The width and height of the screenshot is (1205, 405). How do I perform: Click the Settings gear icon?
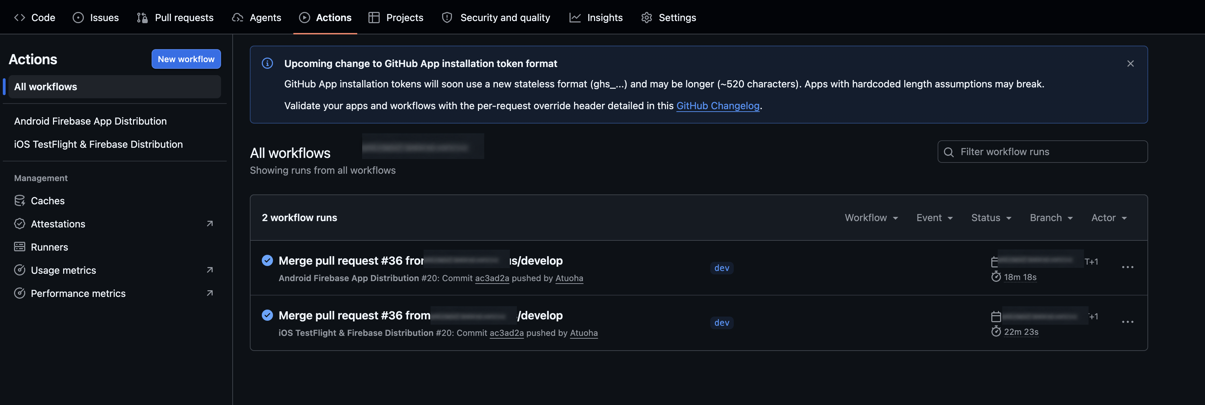coord(646,17)
